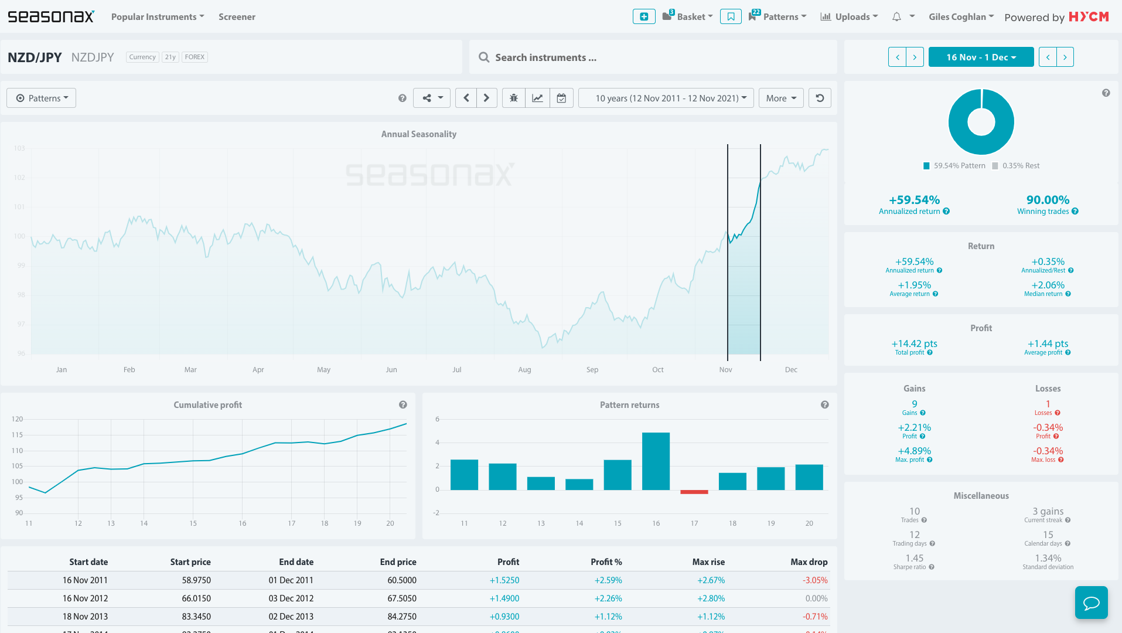Open the Patterns dropdown in top bar
Viewport: 1122px width, 633px height.
point(778,16)
